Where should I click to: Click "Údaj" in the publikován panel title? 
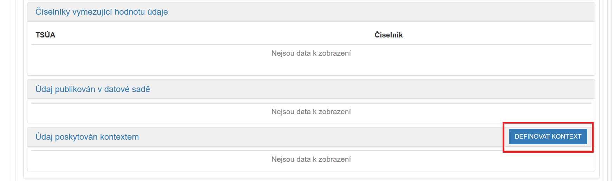coord(44,89)
